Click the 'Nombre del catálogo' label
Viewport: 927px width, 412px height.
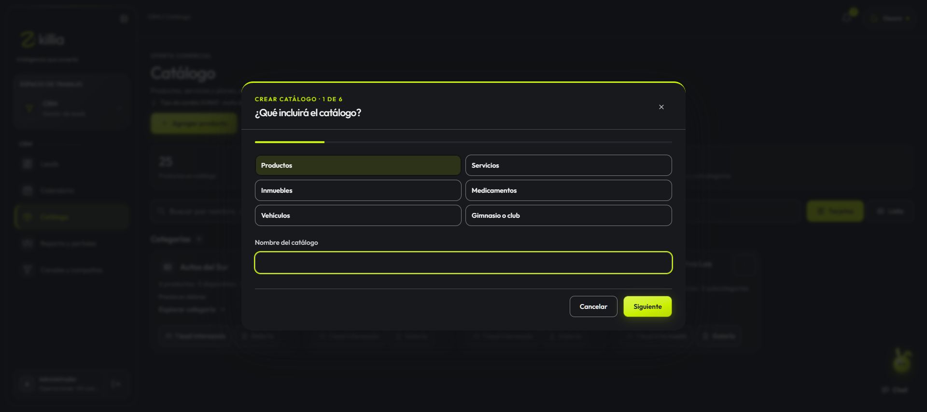coord(286,242)
